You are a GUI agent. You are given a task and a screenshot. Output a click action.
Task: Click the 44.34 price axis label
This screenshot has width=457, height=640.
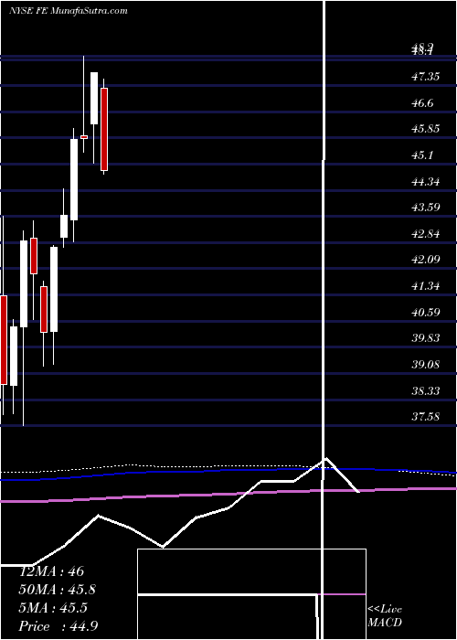[426, 181]
